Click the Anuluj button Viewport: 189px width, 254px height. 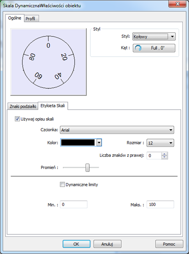[107, 244]
